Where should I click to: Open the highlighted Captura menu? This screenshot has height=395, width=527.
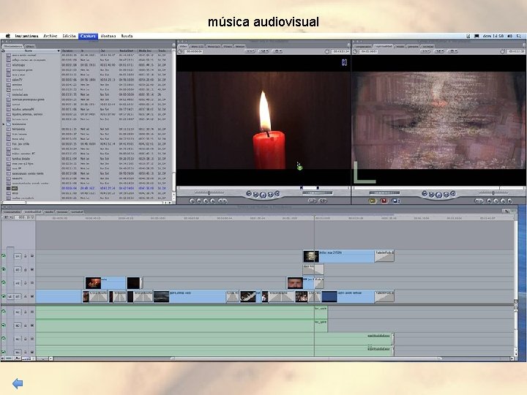pyautogui.click(x=88, y=36)
